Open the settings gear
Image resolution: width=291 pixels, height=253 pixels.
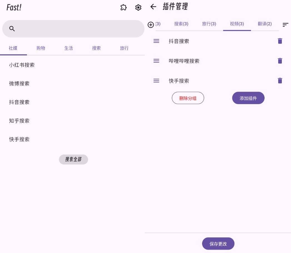click(x=138, y=8)
